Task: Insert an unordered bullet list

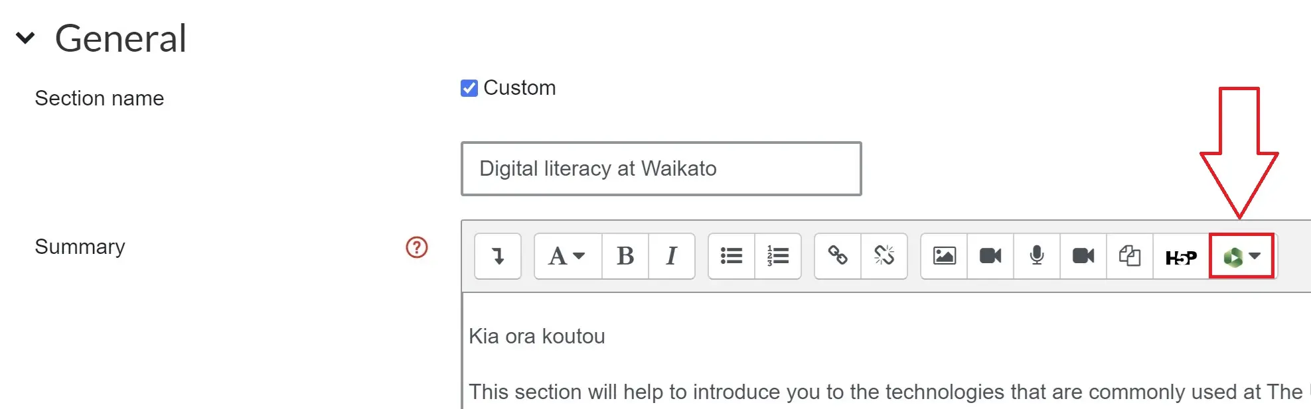Action: tap(732, 256)
